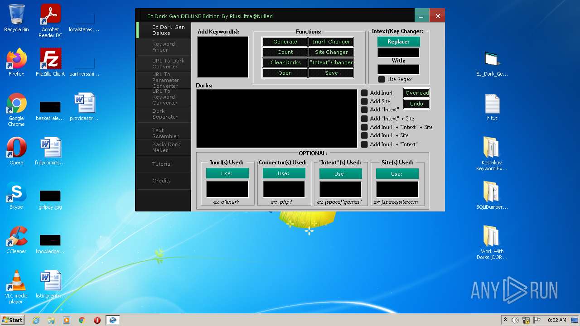Open Kostrikov Keyword Ex folder
Viewport: 580px width, 326px height.
tap(492, 154)
